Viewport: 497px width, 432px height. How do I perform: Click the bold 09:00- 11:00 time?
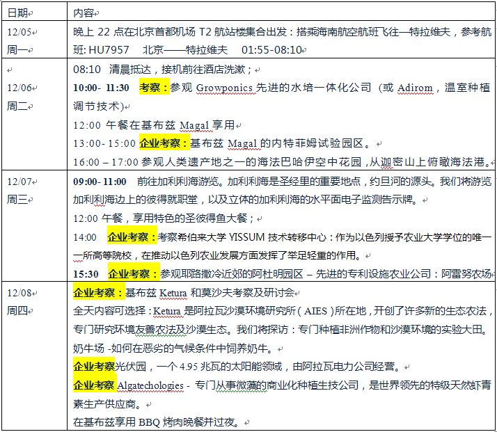pyautogui.click(x=100, y=181)
